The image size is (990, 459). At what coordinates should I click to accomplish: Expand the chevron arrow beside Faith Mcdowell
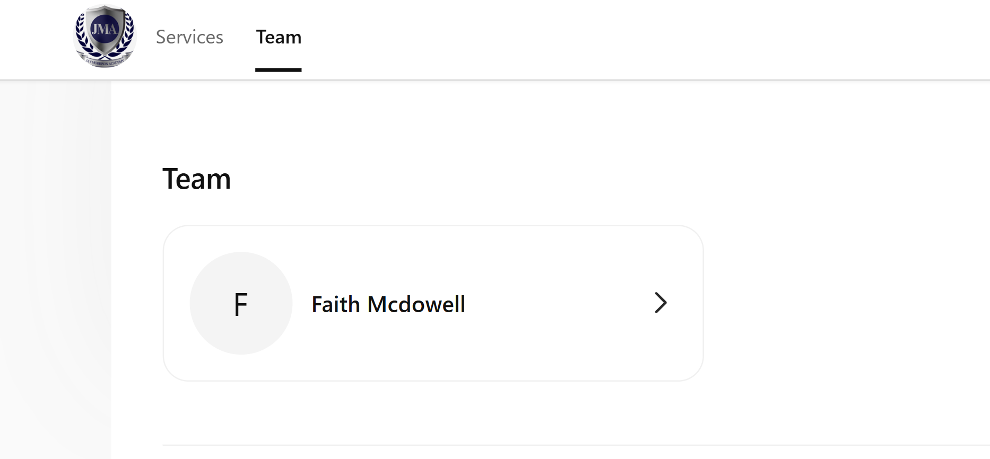[661, 303]
